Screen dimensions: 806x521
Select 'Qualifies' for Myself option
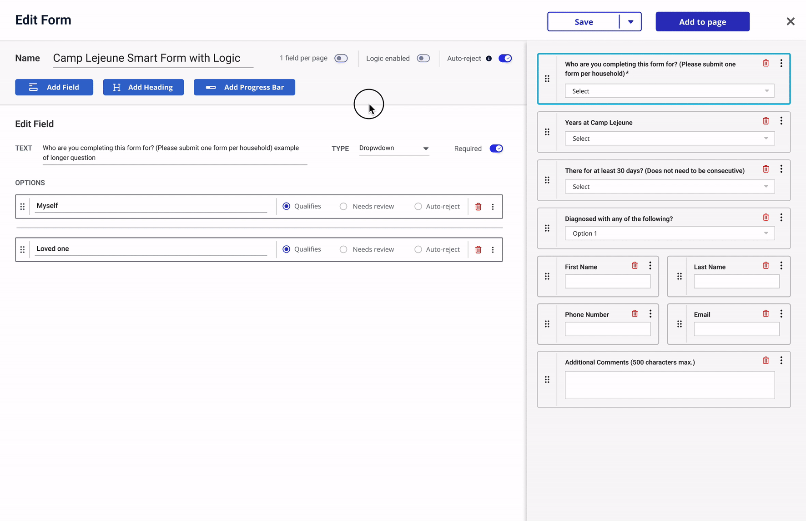pos(287,207)
